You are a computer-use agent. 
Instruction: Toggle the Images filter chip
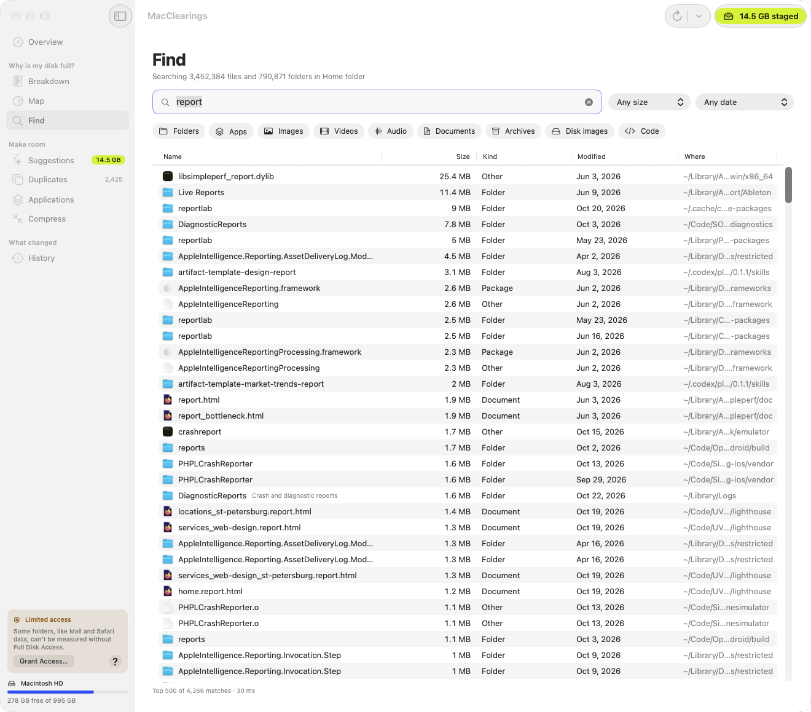tap(284, 131)
